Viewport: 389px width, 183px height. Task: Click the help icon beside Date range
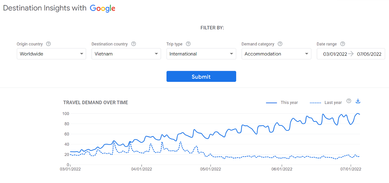pos(343,44)
